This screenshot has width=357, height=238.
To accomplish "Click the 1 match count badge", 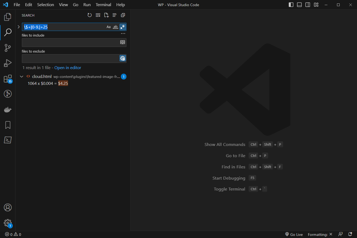I will pyautogui.click(x=124, y=77).
